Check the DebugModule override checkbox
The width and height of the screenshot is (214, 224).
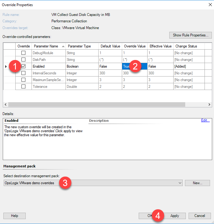coord(24,53)
